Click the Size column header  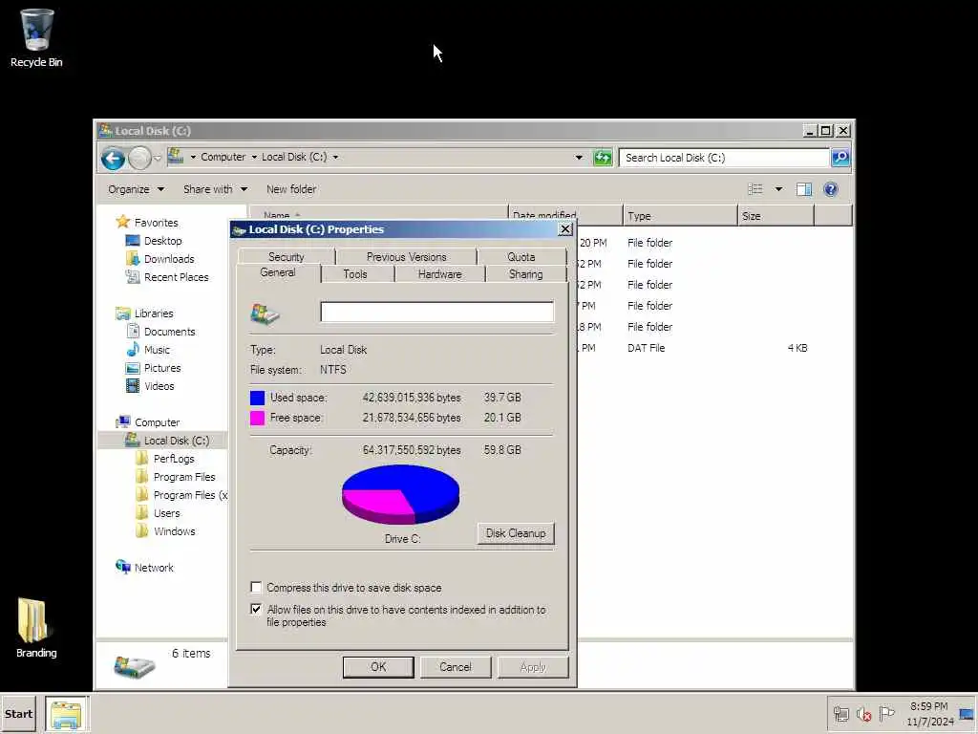pyautogui.click(x=776, y=216)
